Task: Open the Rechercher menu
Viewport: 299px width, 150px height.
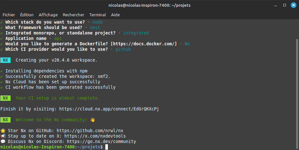Action: pyautogui.click(x=73, y=15)
